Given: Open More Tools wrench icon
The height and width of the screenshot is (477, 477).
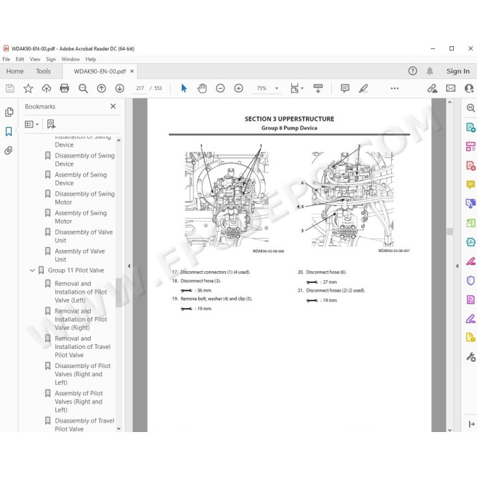Looking at the screenshot, I should click(x=471, y=357).
